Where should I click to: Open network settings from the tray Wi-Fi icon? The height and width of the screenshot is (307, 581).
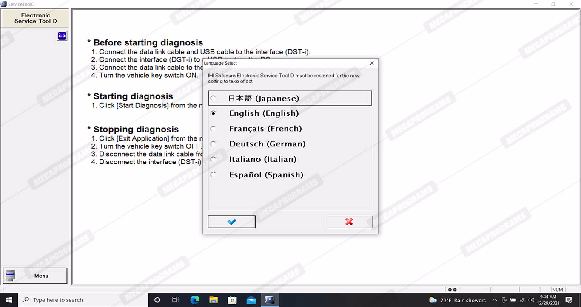tap(522, 300)
